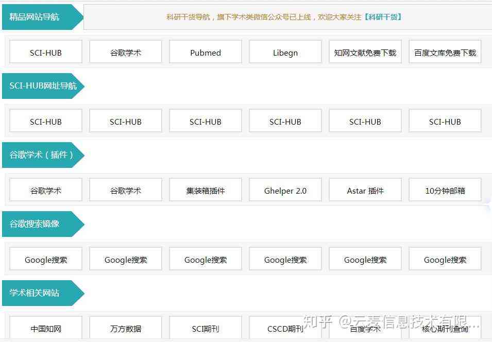This screenshot has width=492, height=342.
Task: Select the 学术相关网站 section header
Action: click(43, 293)
